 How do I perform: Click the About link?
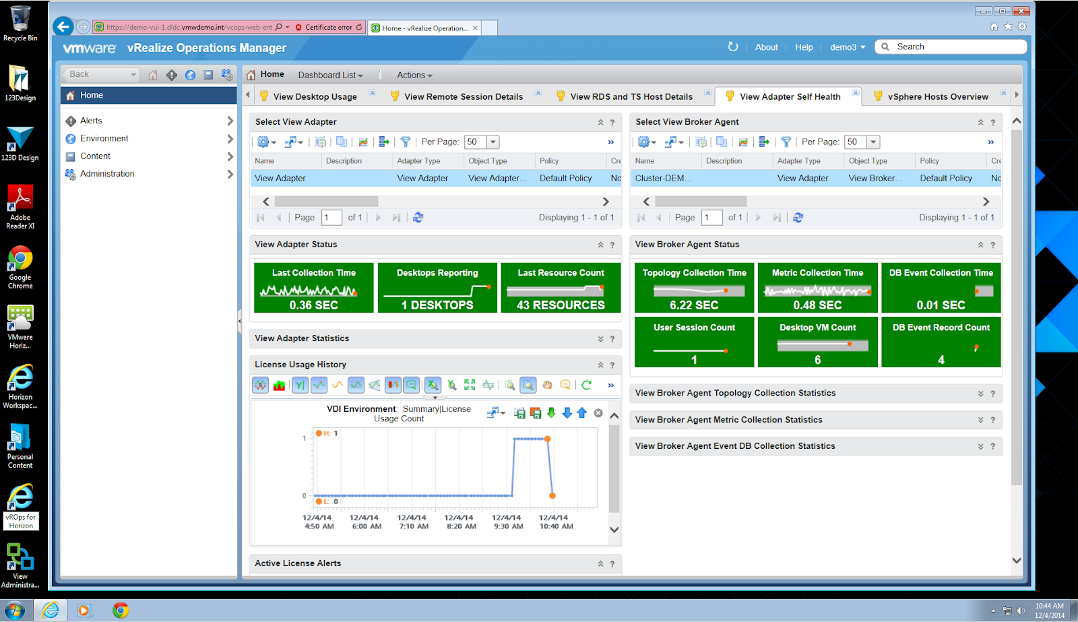pyautogui.click(x=767, y=47)
